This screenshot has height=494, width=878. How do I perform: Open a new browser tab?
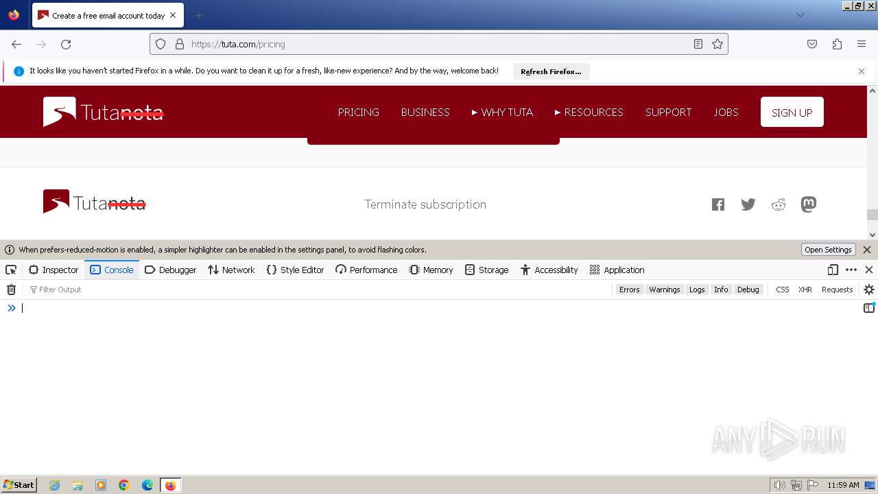[198, 15]
